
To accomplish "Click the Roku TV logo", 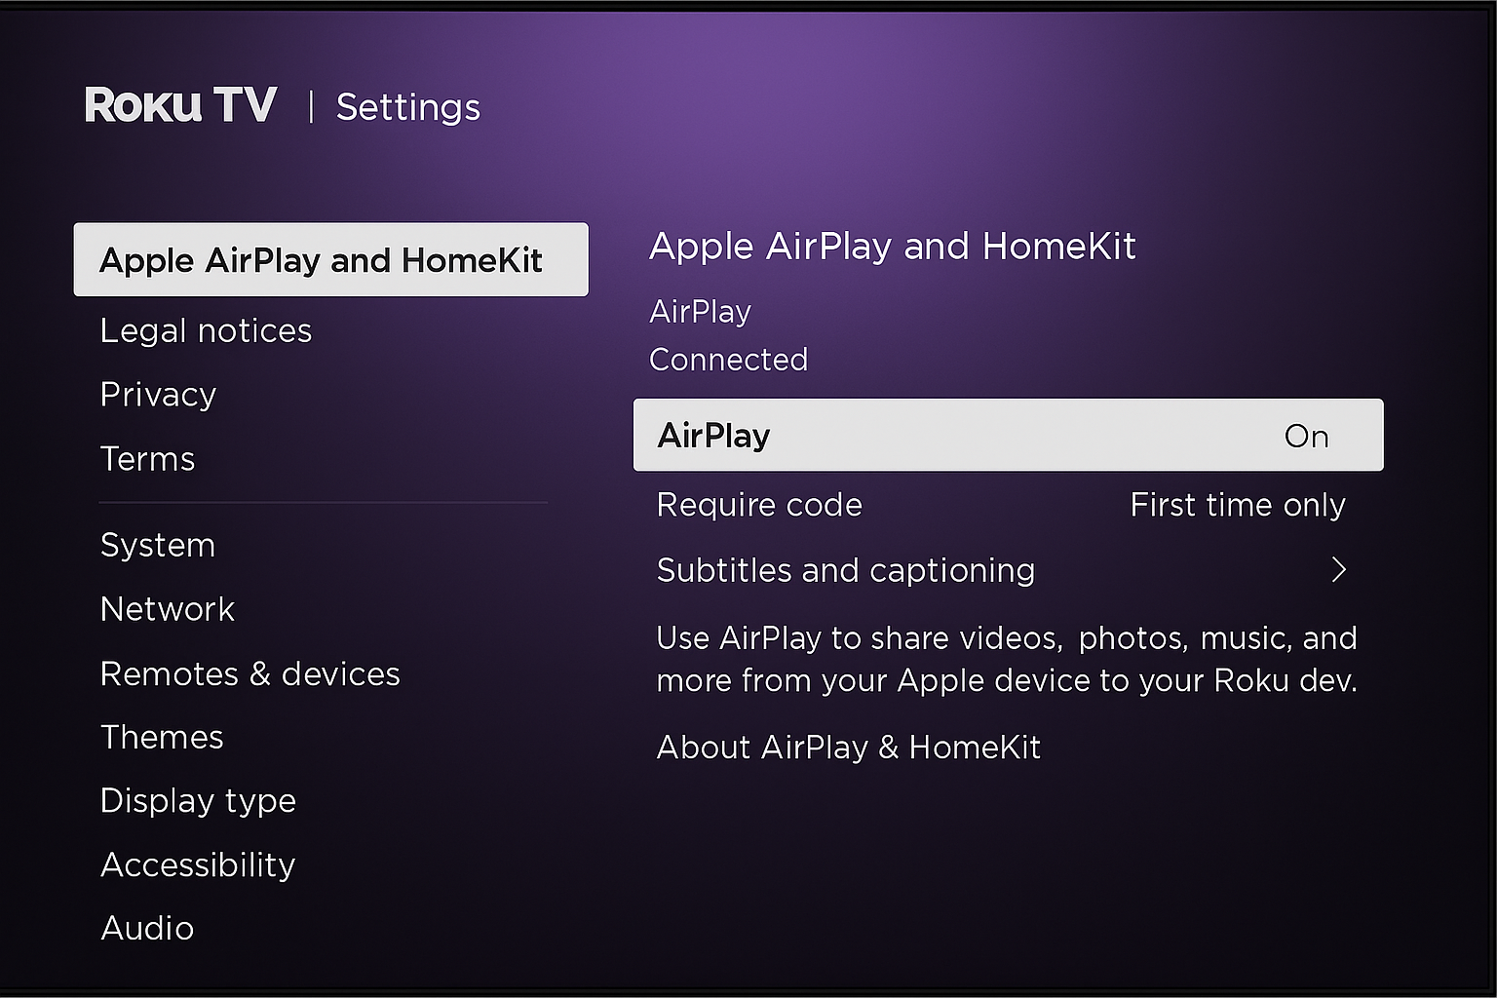I will 180,104.
